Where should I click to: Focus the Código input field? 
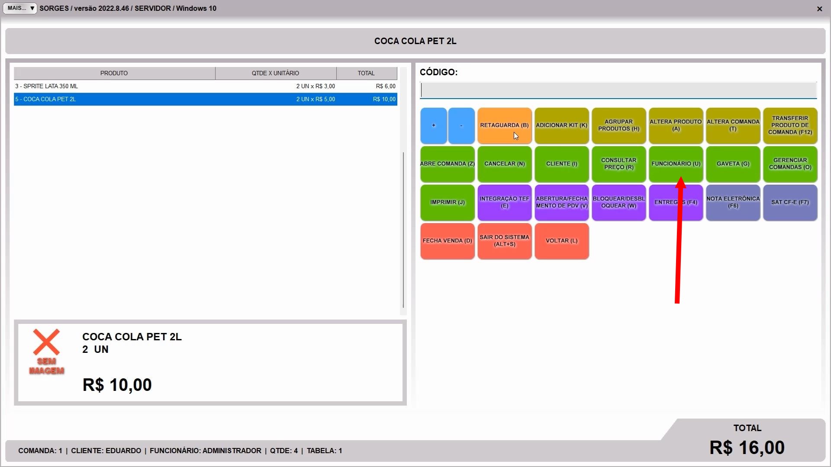618,90
